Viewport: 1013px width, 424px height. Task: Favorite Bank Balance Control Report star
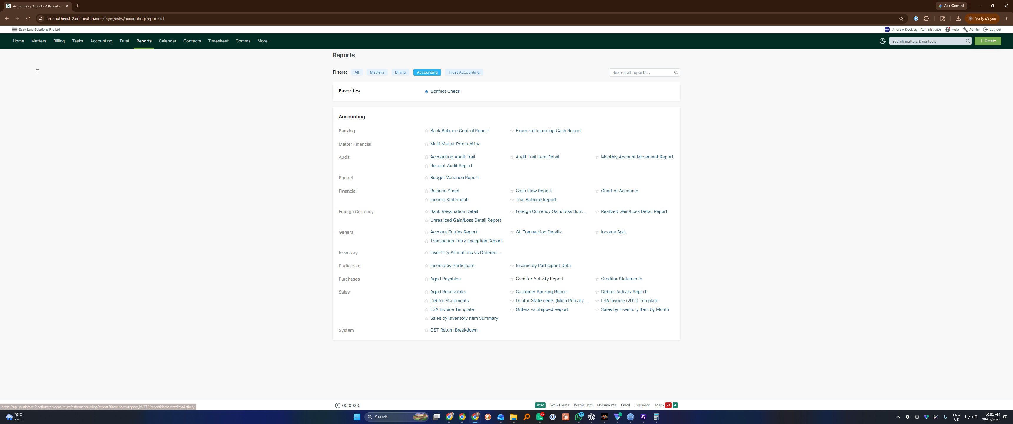(x=426, y=131)
